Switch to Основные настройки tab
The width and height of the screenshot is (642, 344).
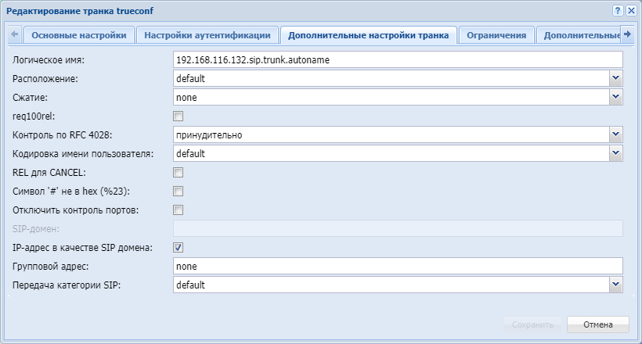78,35
